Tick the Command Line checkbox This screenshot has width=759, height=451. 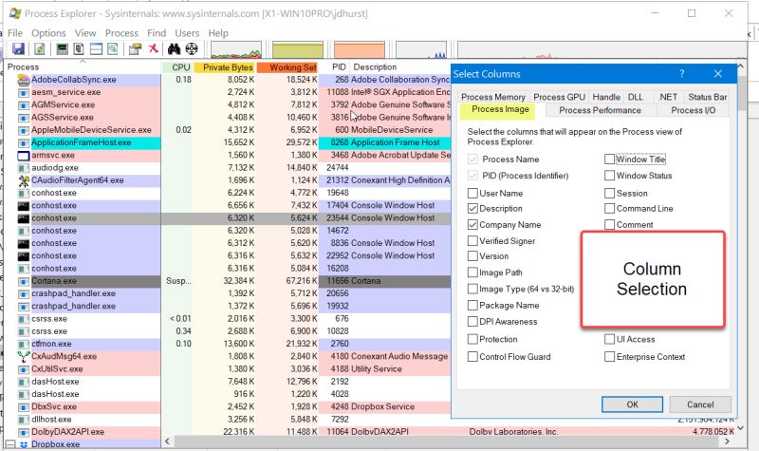tap(610, 209)
